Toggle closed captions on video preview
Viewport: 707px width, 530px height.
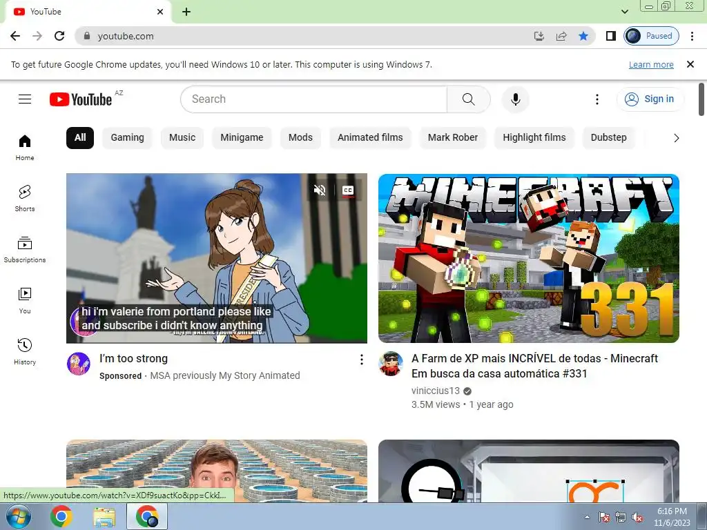click(x=348, y=190)
